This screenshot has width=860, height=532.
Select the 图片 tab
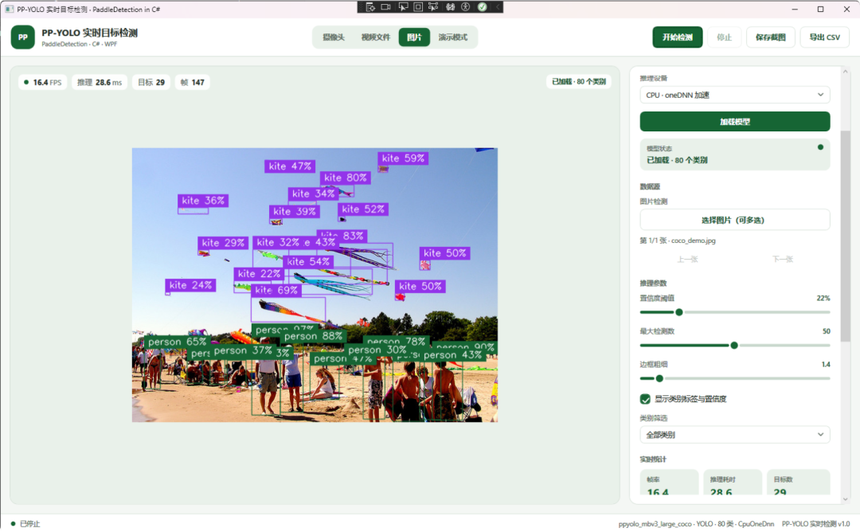[x=415, y=37]
